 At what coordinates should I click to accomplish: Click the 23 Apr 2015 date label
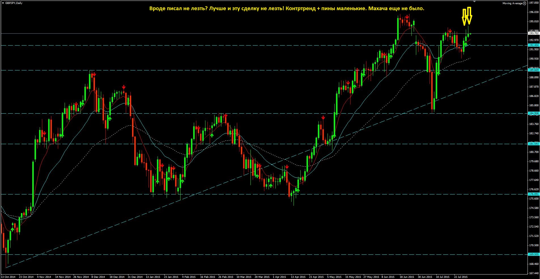316,277
